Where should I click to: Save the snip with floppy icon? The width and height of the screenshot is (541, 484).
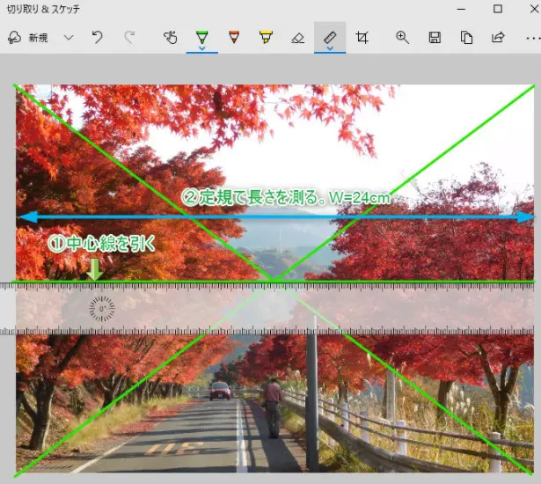(435, 37)
